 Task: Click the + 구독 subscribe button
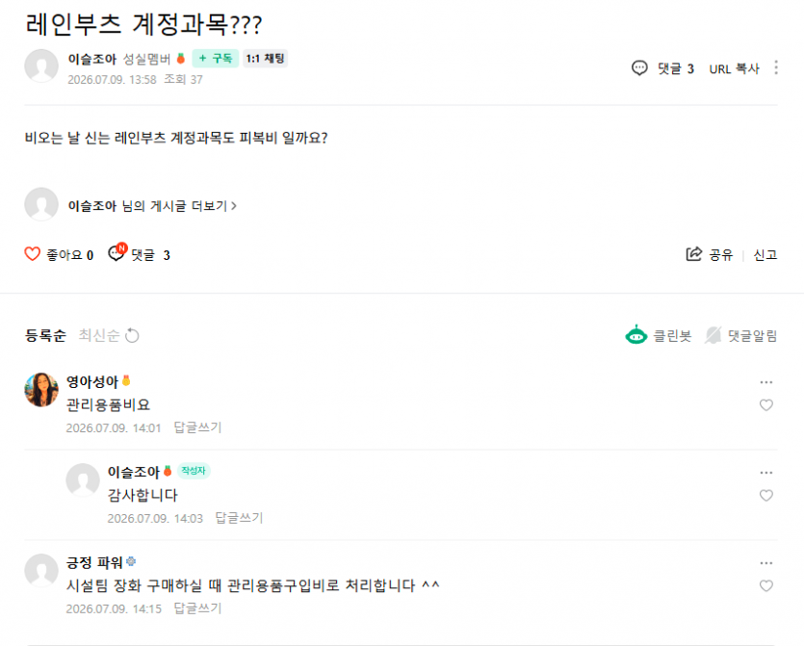pos(216,59)
